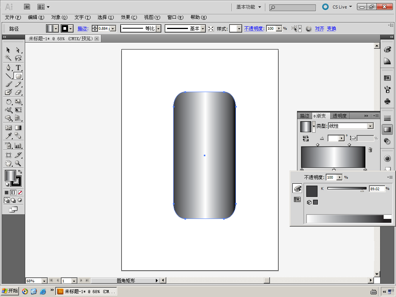Select the Pen tool in the toolbox
Screen dimensions: 396x297
[x=8, y=68]
